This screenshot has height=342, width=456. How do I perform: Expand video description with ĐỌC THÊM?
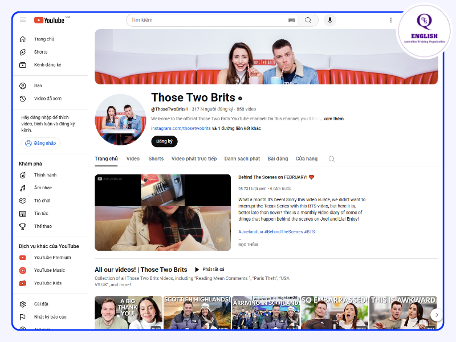pos(248,245)
